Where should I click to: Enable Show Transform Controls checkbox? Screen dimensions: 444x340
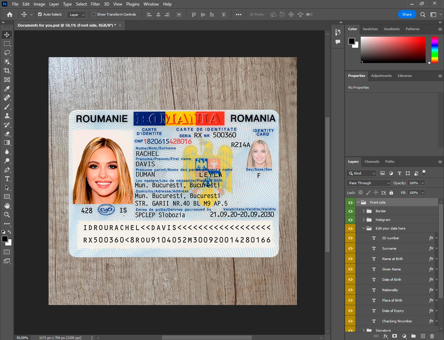pos(94,14)
